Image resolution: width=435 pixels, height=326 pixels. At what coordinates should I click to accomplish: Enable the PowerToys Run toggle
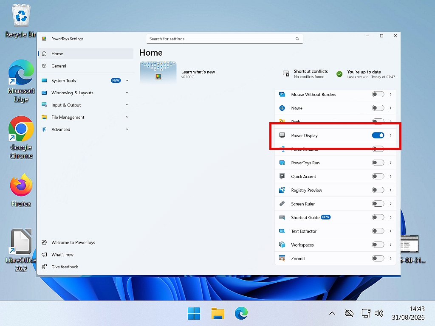click(x=378, y=163)
